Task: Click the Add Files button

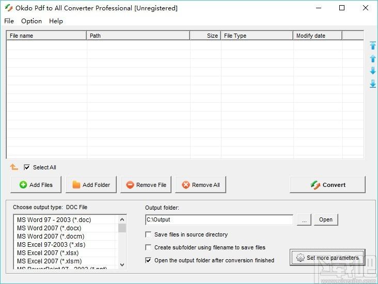Action: 36,185
